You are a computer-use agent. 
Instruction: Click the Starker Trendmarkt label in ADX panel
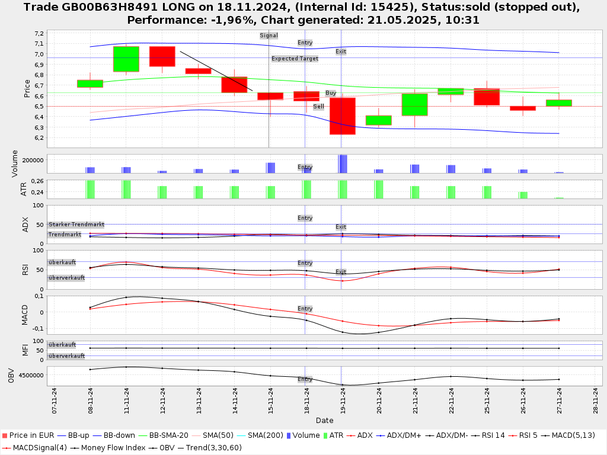(76, 225)
